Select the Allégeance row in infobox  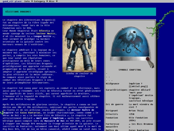130,85
